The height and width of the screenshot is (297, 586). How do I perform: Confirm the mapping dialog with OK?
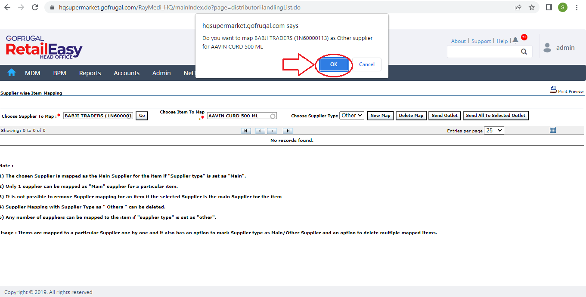click(334, 64)
